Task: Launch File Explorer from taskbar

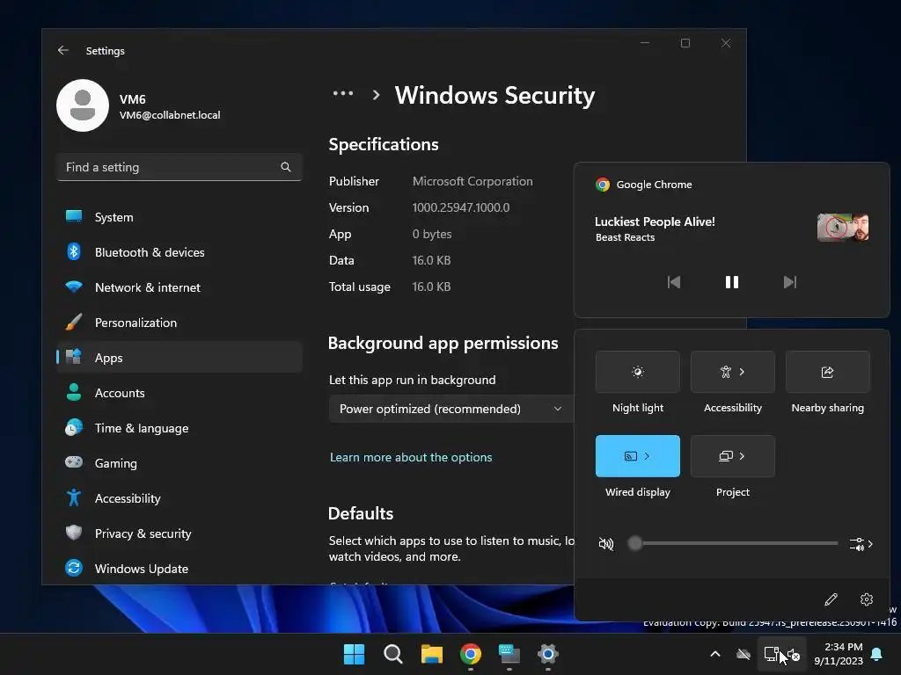Action: 431,654
